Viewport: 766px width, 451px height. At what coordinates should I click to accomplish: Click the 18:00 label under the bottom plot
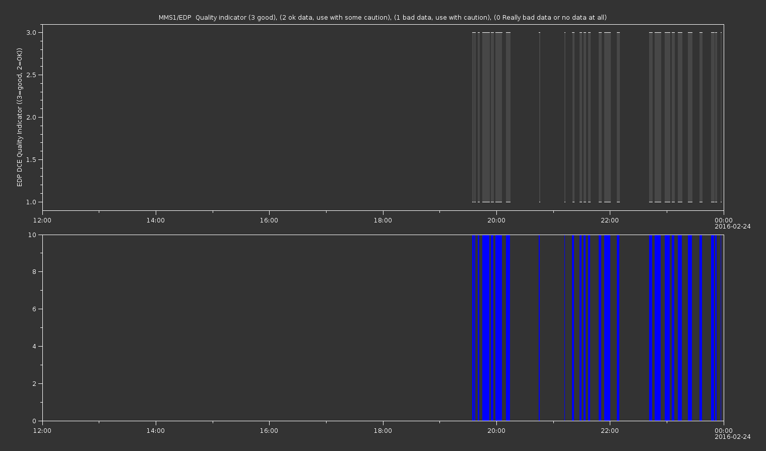point(383,430)
